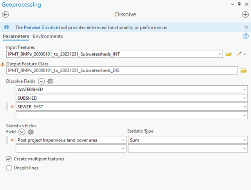The width and height of the screenshot is (251, 190).
Task: Expand the Dissolve Fields chevron options
Action: [x=41, y=81]
